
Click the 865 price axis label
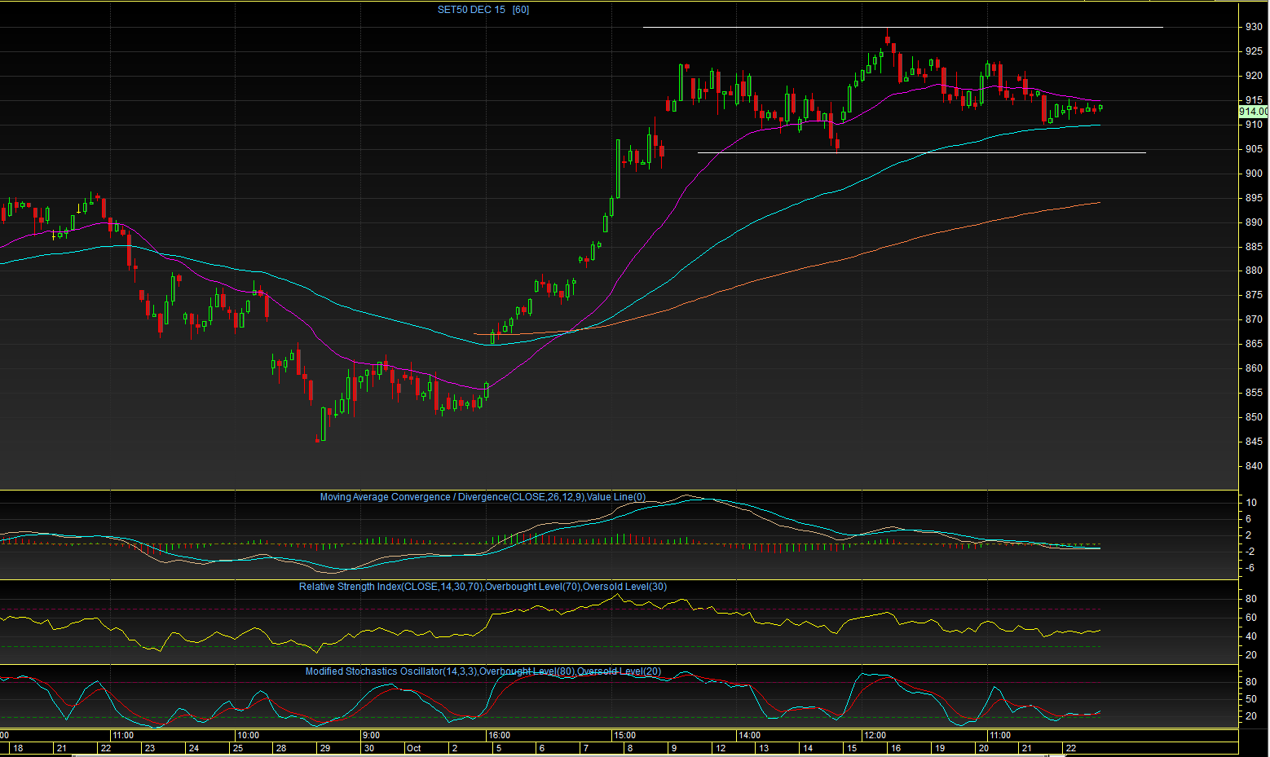1254,344
